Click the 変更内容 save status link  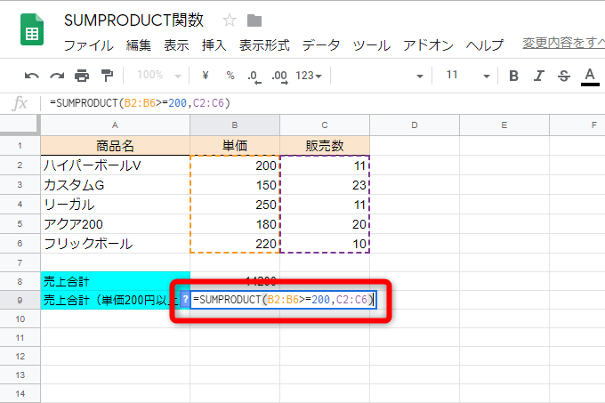(x=564, y=43)
